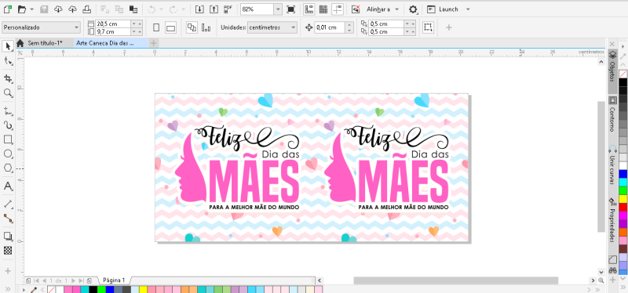Click the No color swatch in document palette
Viewport: 628px width, 293px height.
click(51, 289)
